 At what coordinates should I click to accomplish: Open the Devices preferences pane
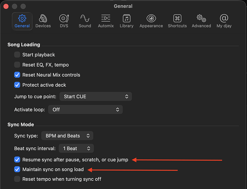point(43,21)
